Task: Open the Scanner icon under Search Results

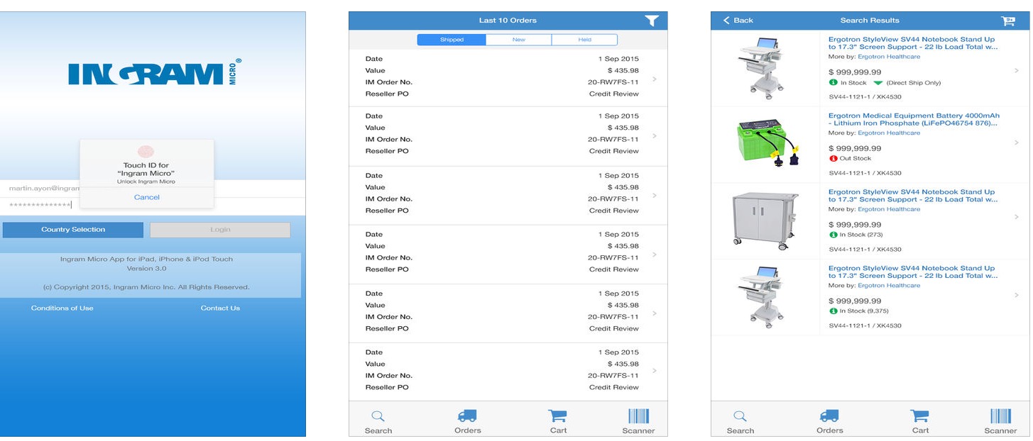Action: point(1000,417)
